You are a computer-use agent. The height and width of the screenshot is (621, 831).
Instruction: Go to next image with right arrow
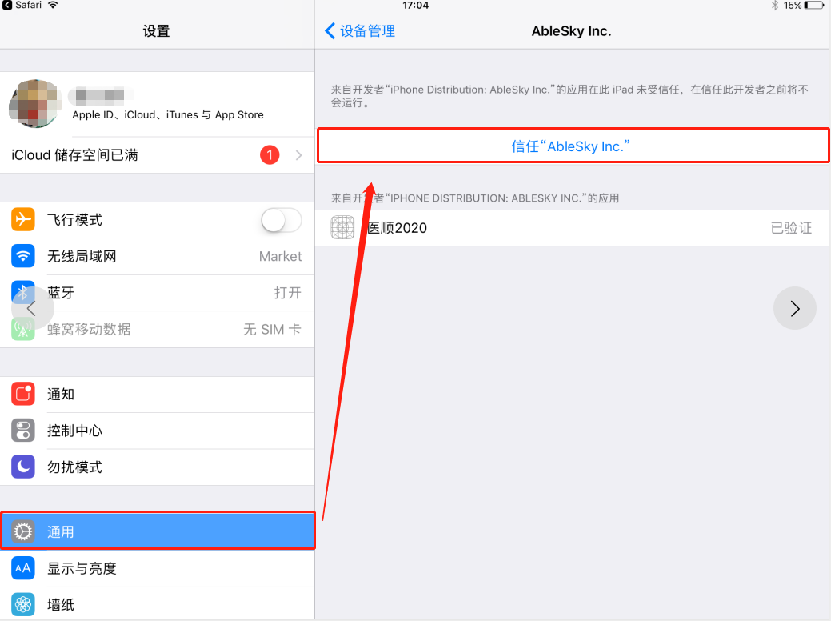[794, 308]
